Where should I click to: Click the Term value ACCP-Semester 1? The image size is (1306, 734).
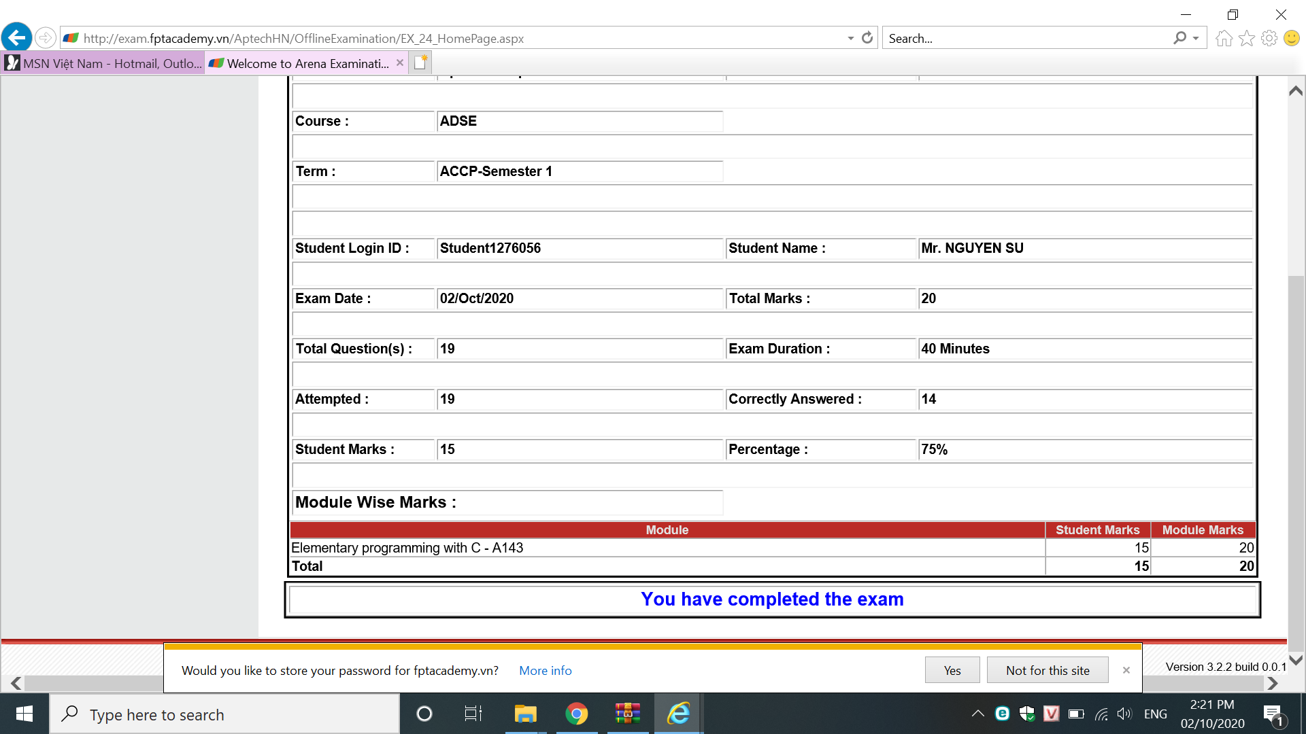[496, 171]
